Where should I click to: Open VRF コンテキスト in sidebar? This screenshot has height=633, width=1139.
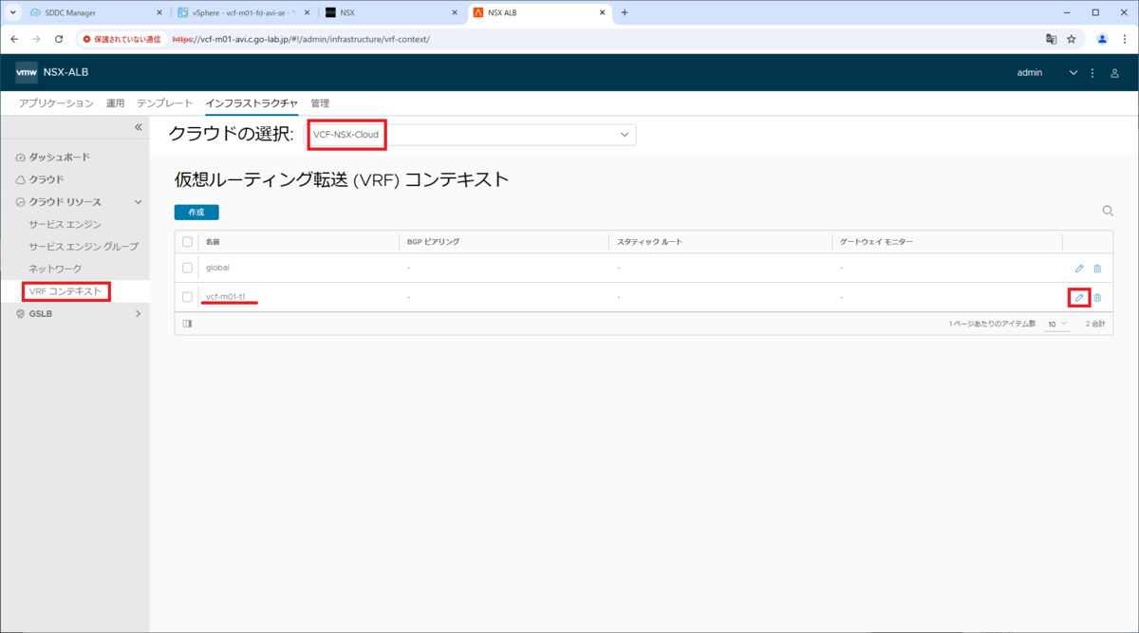pos(65,291)
